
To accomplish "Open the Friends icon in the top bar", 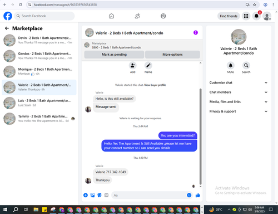I will pyautogui.click(x=137, y=16).
